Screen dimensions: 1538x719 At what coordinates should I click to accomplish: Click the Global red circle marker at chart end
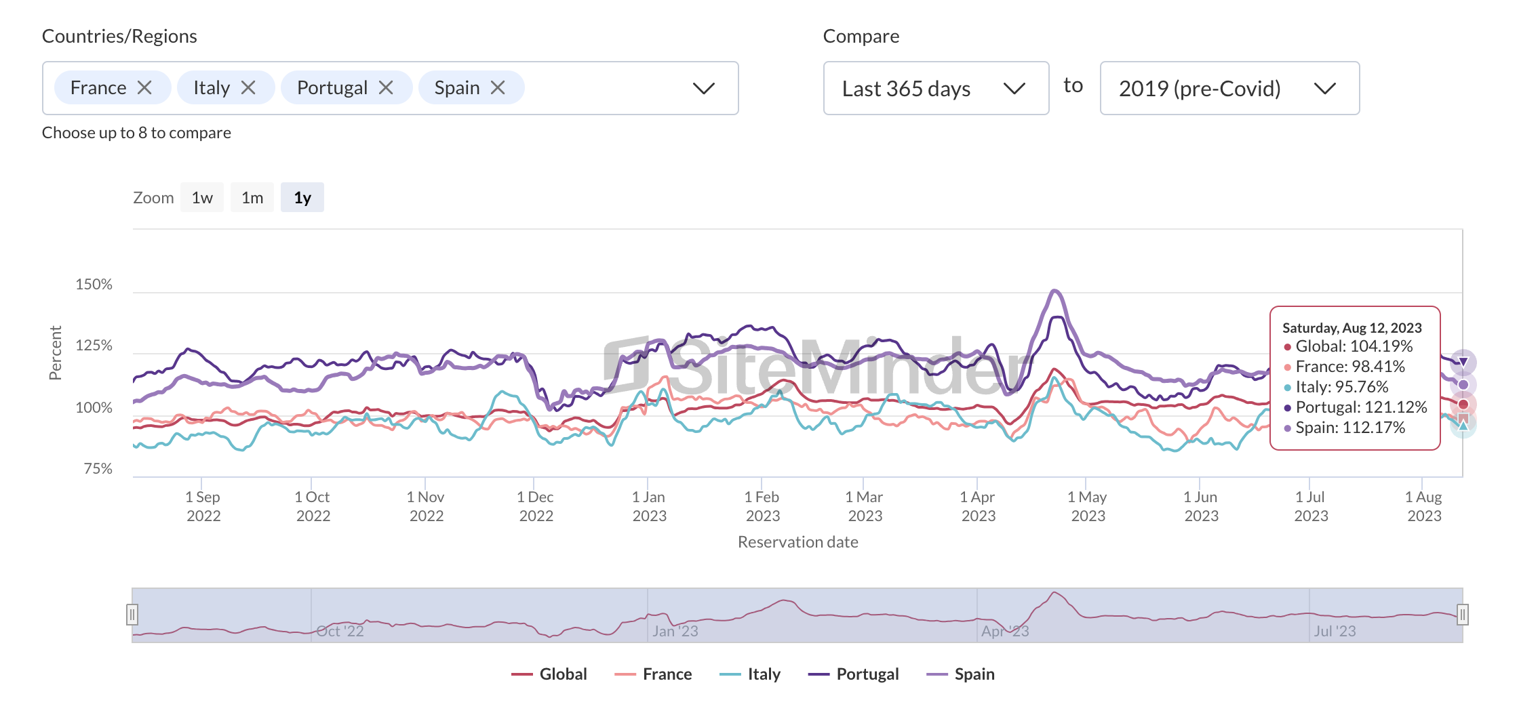[1463, 405]
